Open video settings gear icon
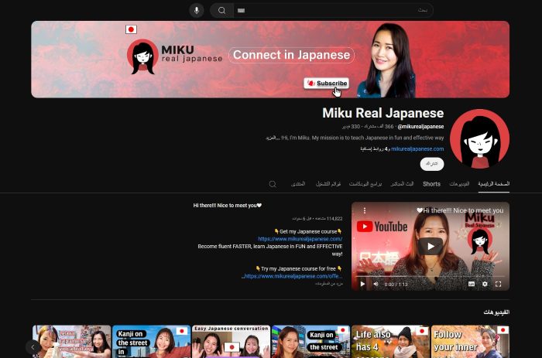Image resolution: width=542 pixels, height=358 pixels. tap(485, 284)
